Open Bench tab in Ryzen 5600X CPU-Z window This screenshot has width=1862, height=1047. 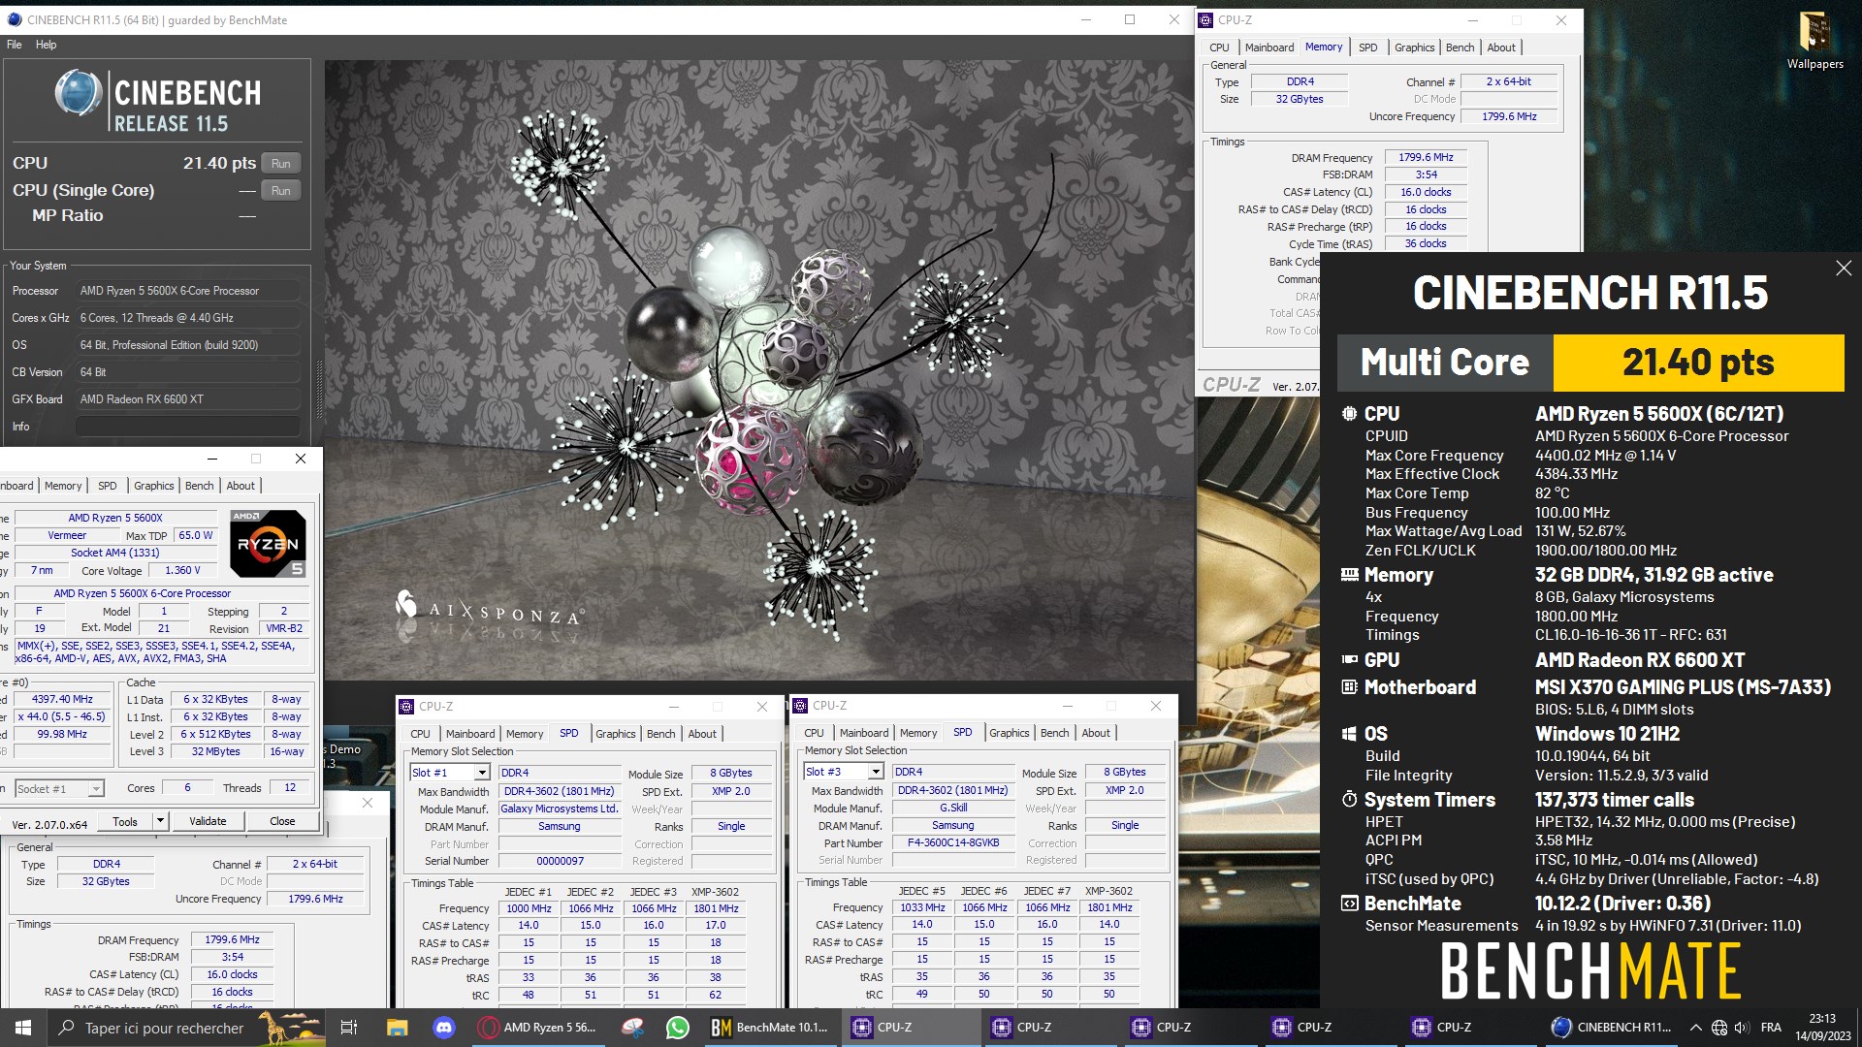(199, 486)
